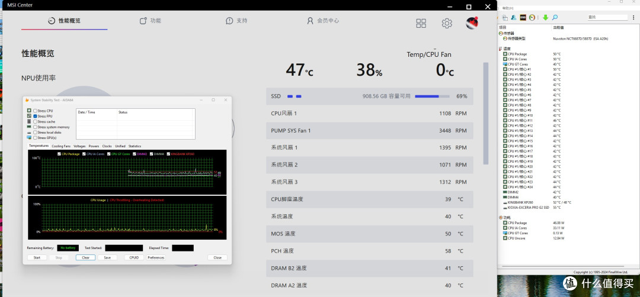Click the gauge icon next to 传感器类型
This screenshot has height=297, width=640.
tap(505, 38)
